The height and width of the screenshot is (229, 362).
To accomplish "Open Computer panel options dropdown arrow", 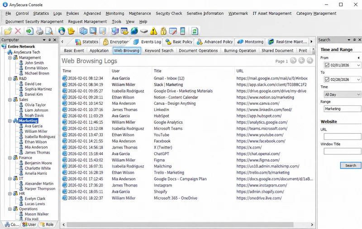I will 44,40.
